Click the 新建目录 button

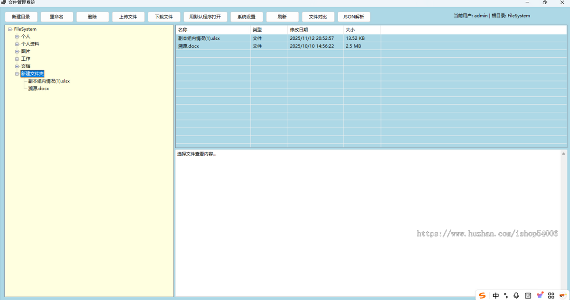tap(21, 17)
